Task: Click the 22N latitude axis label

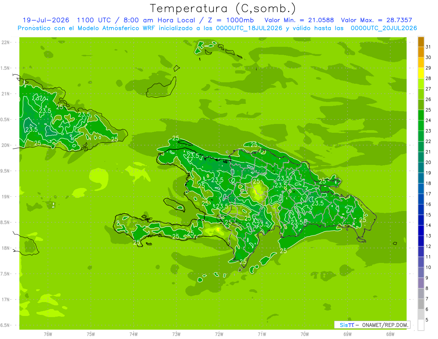Action: coord(5,42)
